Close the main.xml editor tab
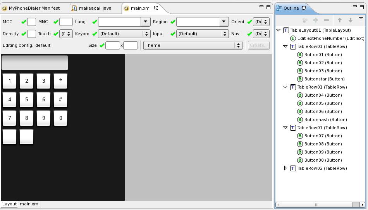 tap(156, 8)
